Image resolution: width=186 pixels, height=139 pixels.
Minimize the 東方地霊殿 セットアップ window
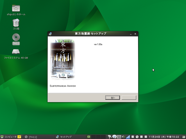click(x=131, y=34)
